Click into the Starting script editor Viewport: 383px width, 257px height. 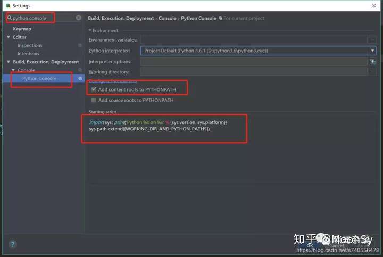point(231,149)
